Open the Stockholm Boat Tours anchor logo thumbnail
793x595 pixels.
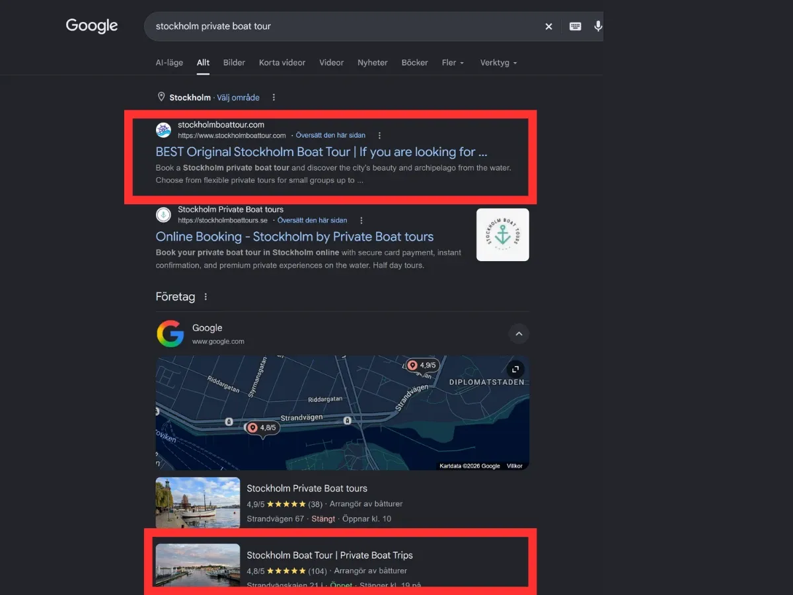coord(502,235)
